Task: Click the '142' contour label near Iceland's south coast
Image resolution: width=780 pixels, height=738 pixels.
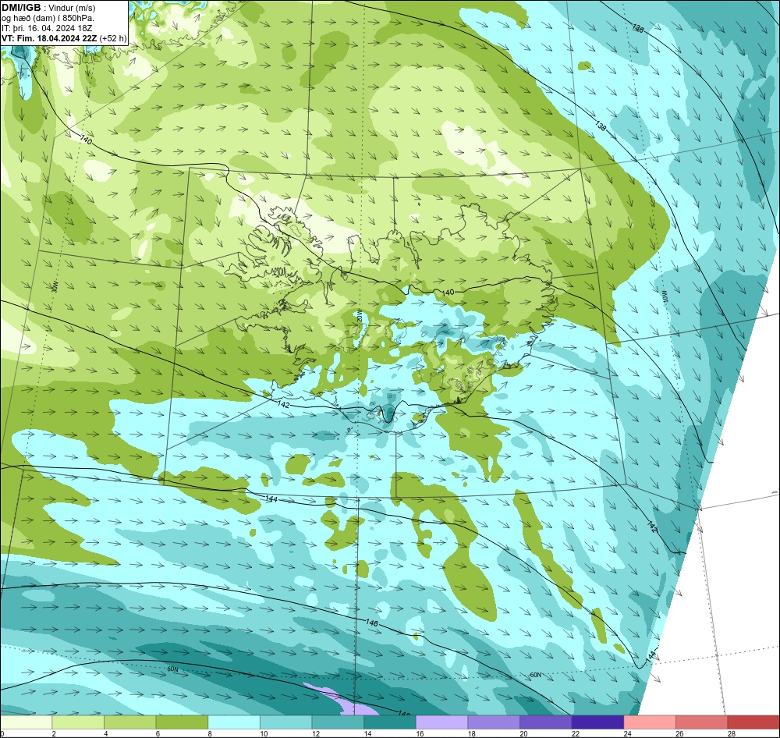Action: (x=282, y=405)
